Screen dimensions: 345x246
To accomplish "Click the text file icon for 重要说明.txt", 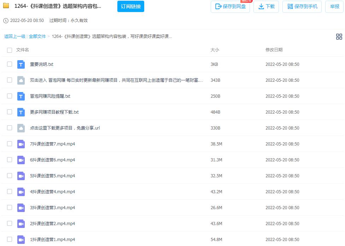I will [21, 64].
